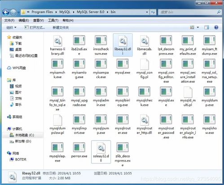Open the 组织 dropdown in toolbar
Image resolution: width=224 pixels, height=185 pixels.
pos(11,27)
